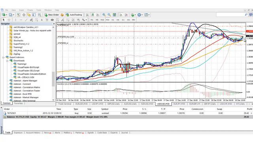
Task: Open the Charts menu
Action: click(x=30, y=10)
